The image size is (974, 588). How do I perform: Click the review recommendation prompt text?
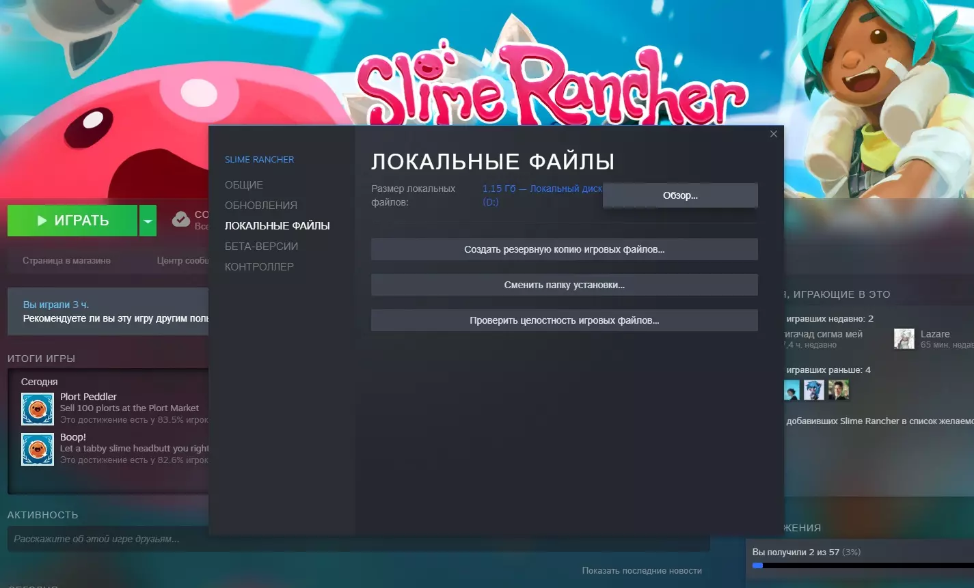(x=116, y=318)
